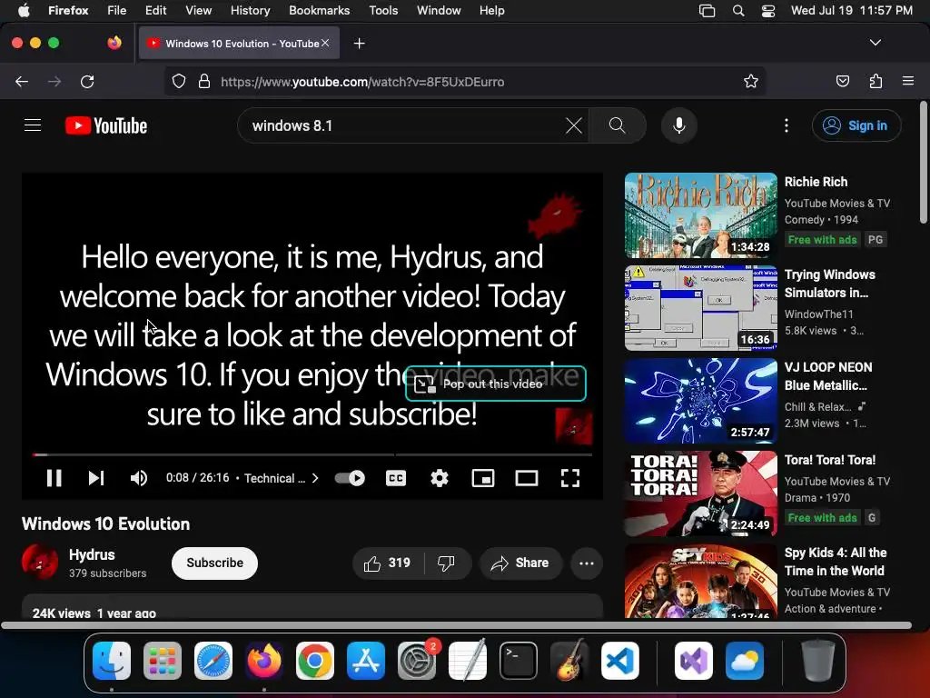Open Spy Kids 4 movie title
Viewport: 930px width, 698px height.
pos(836,562)
